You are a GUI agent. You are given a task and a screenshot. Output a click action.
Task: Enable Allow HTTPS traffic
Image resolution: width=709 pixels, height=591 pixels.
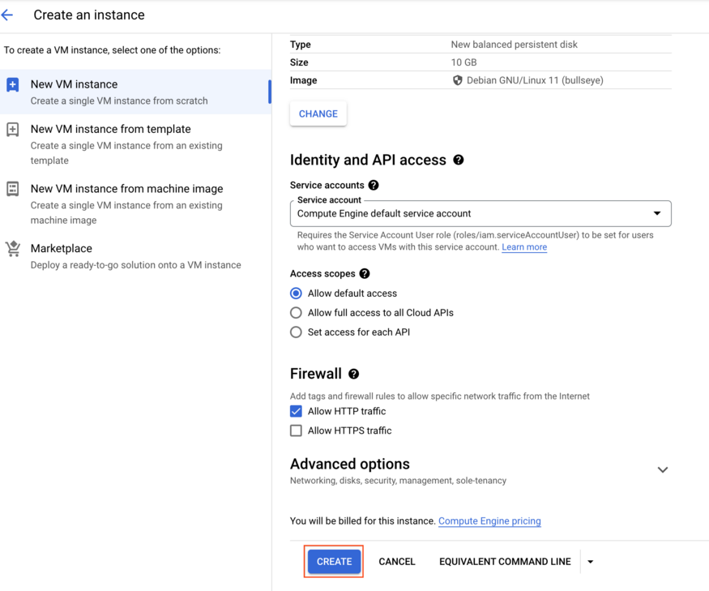pos(296,430)
